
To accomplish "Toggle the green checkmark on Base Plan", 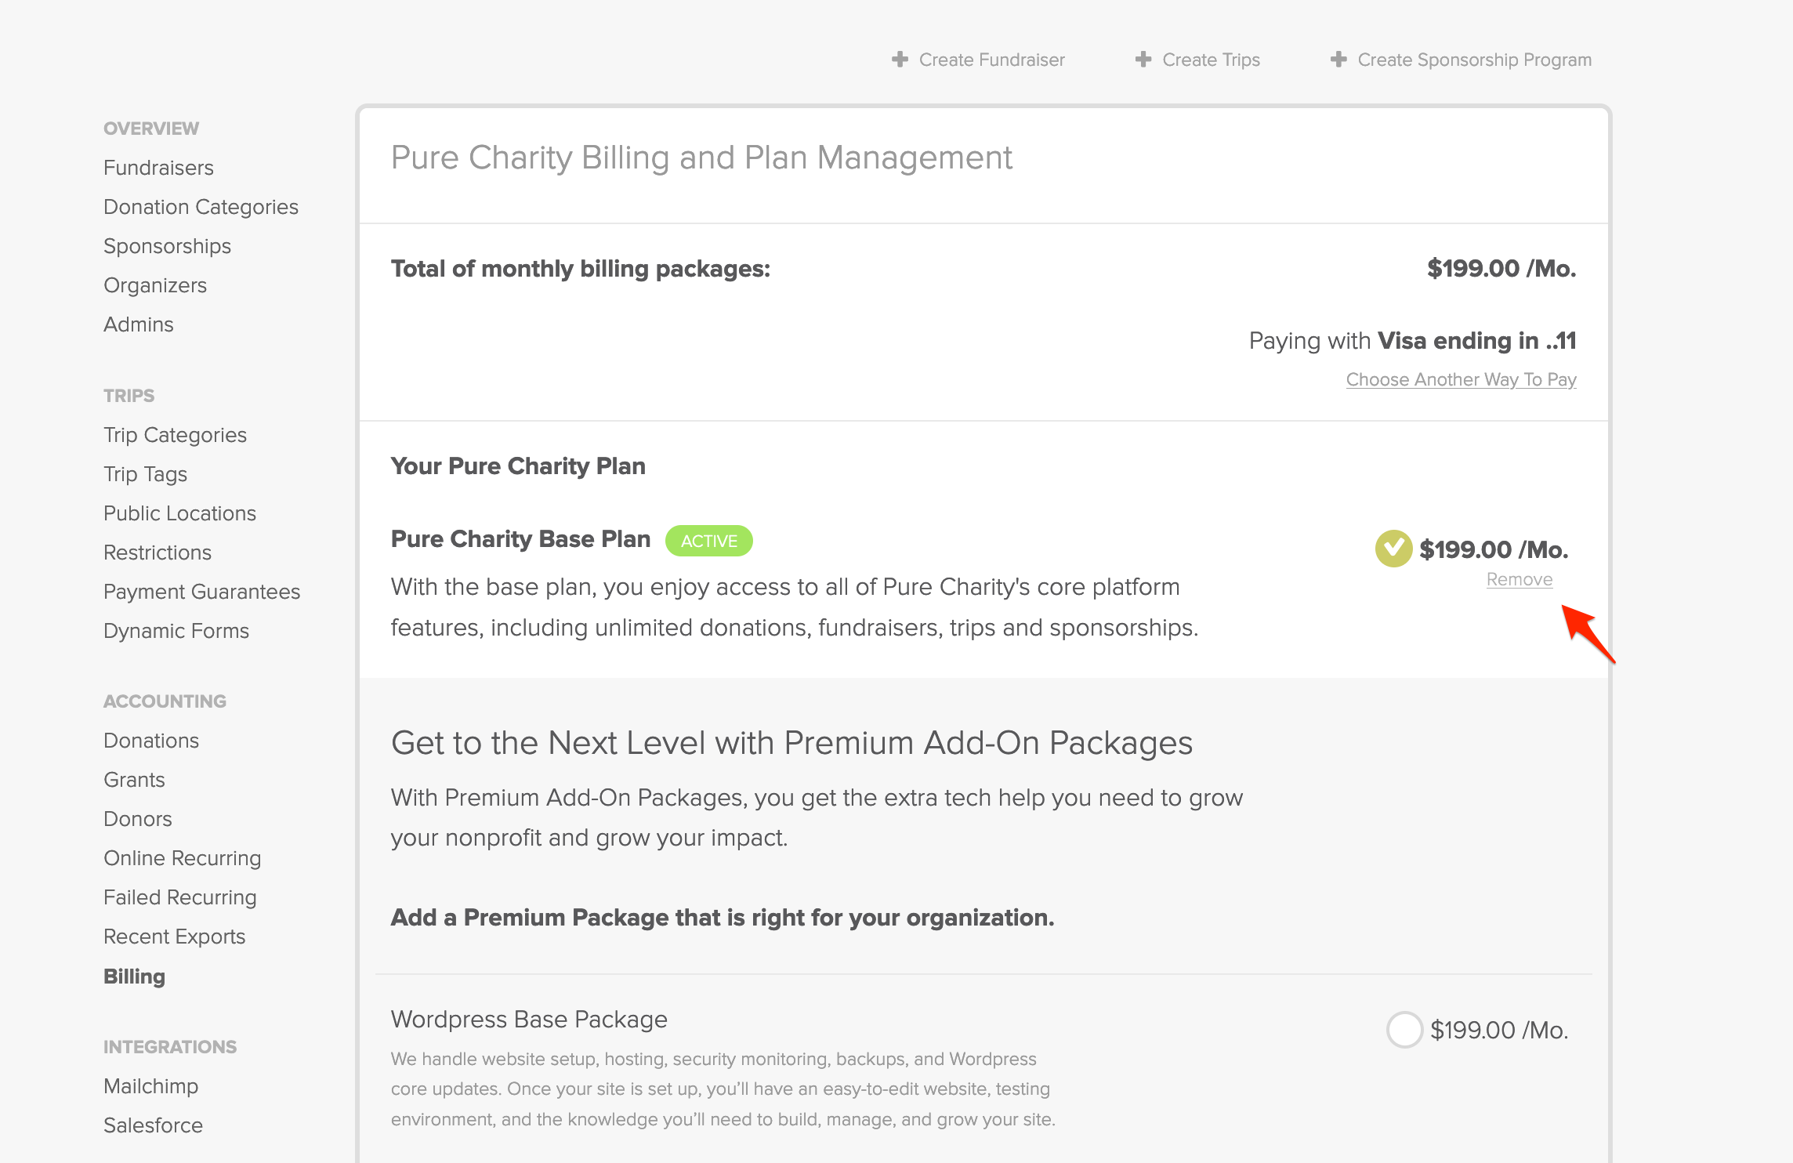I will [x=1393, y=549].
